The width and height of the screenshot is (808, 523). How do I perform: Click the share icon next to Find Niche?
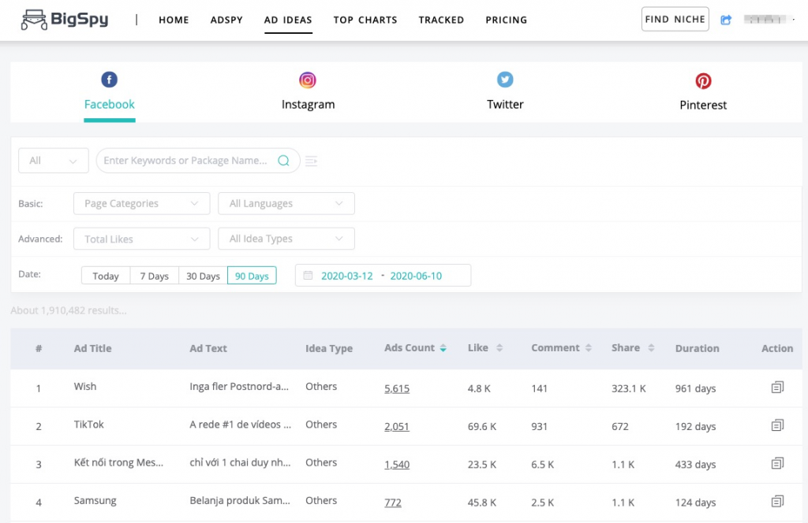point(726,20)
